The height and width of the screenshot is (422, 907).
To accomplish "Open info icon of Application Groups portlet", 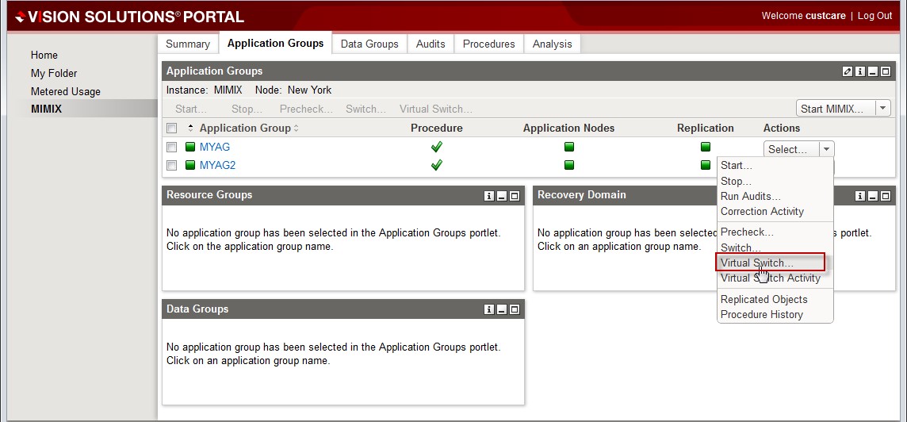I will (x=859, y=71).
